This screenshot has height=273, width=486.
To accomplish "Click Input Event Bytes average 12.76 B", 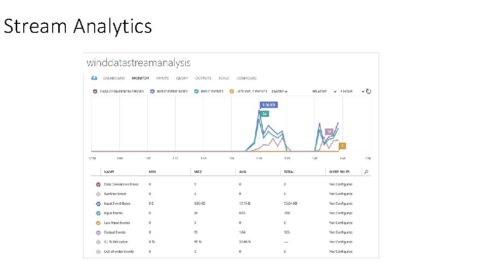I will coord(245,203).
